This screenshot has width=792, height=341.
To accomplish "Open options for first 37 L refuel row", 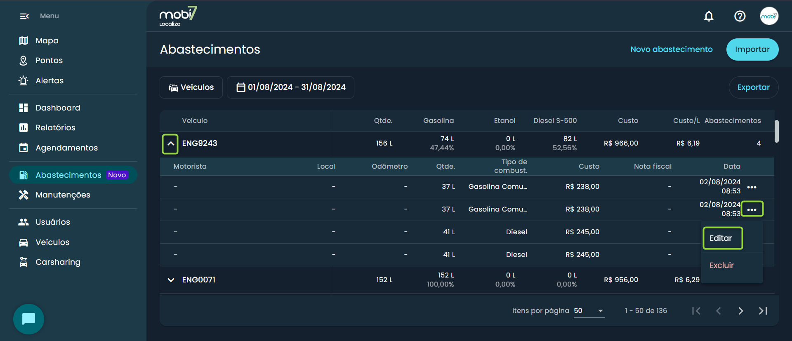I will [x=752, y=187].
